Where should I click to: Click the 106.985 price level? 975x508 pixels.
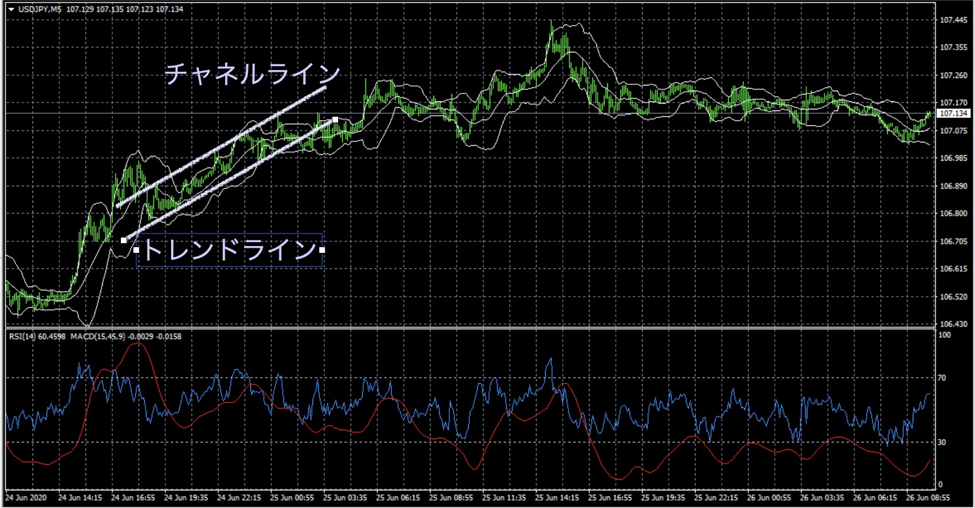point(953,158)
